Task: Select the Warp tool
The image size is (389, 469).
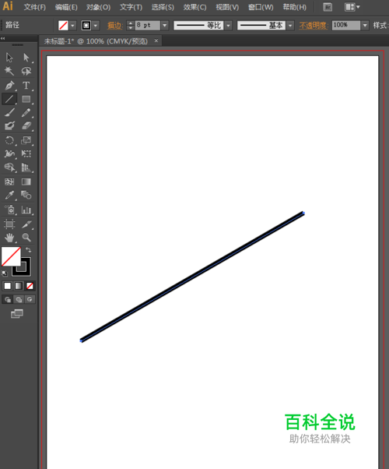Action: pos(9,153)
